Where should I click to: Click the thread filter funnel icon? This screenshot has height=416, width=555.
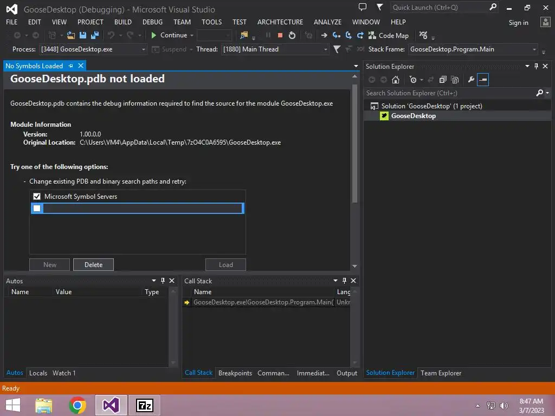337,49
